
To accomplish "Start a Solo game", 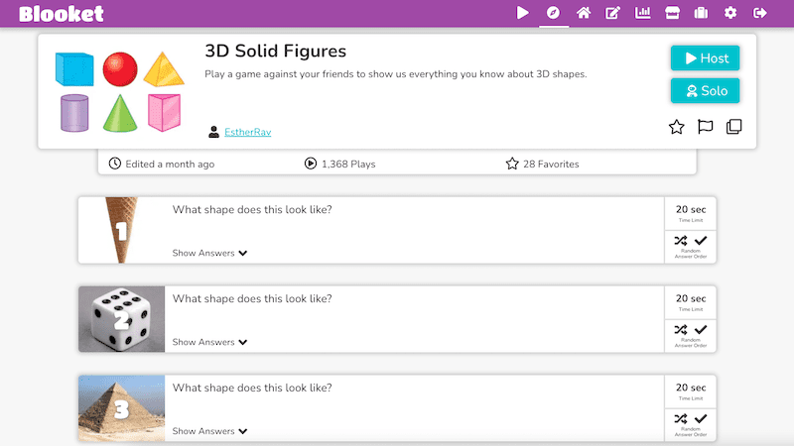I will [x=705, y=90].
